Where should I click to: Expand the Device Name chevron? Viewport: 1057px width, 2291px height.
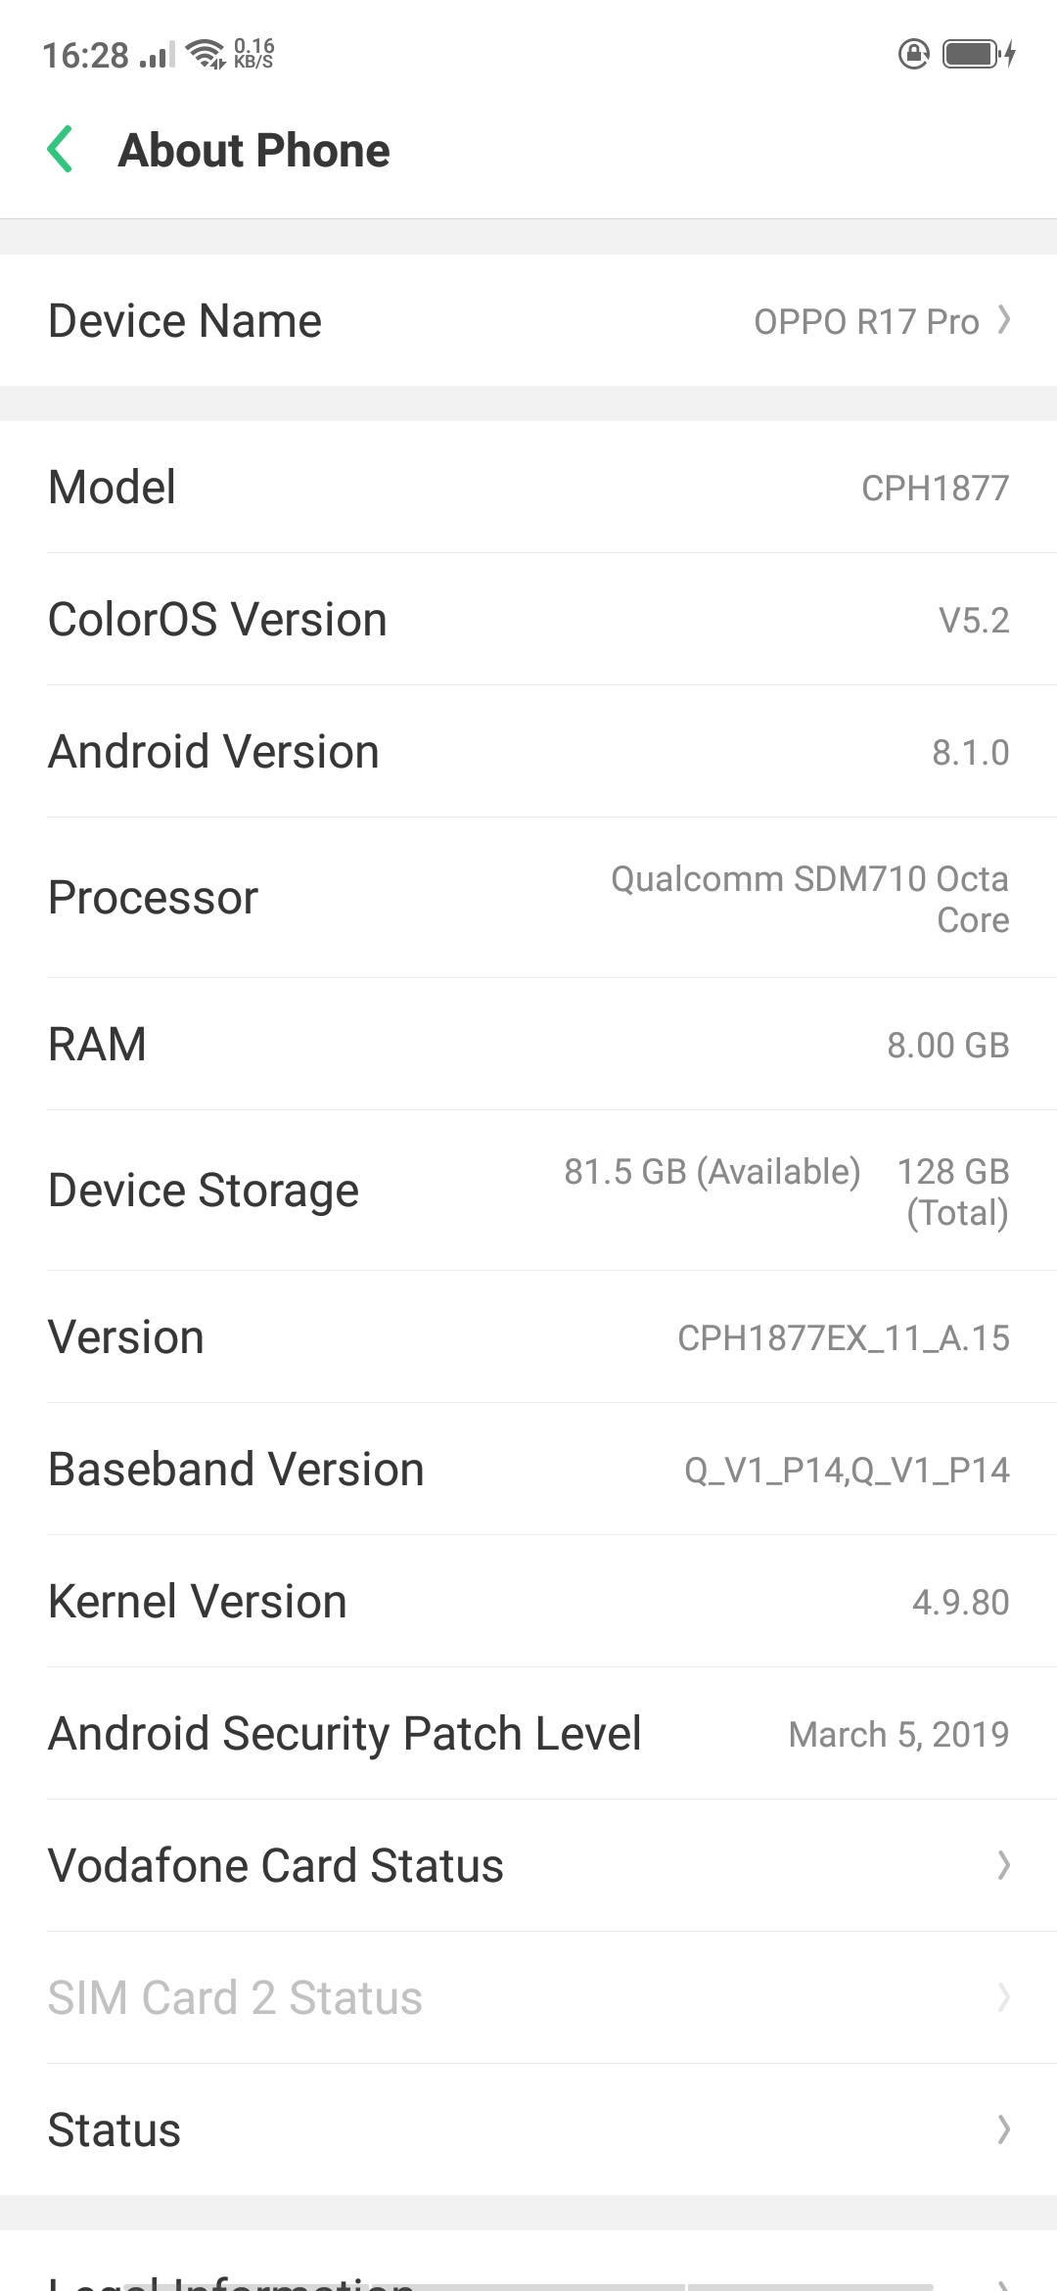pyautogui.click(x=1003, y=319)
